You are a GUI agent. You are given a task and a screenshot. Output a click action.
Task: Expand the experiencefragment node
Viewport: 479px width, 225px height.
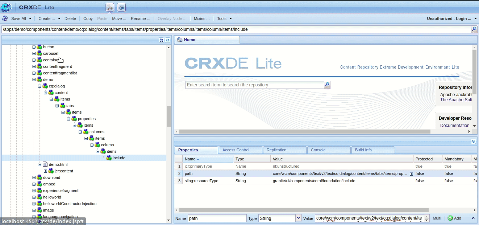pos(34,191)
